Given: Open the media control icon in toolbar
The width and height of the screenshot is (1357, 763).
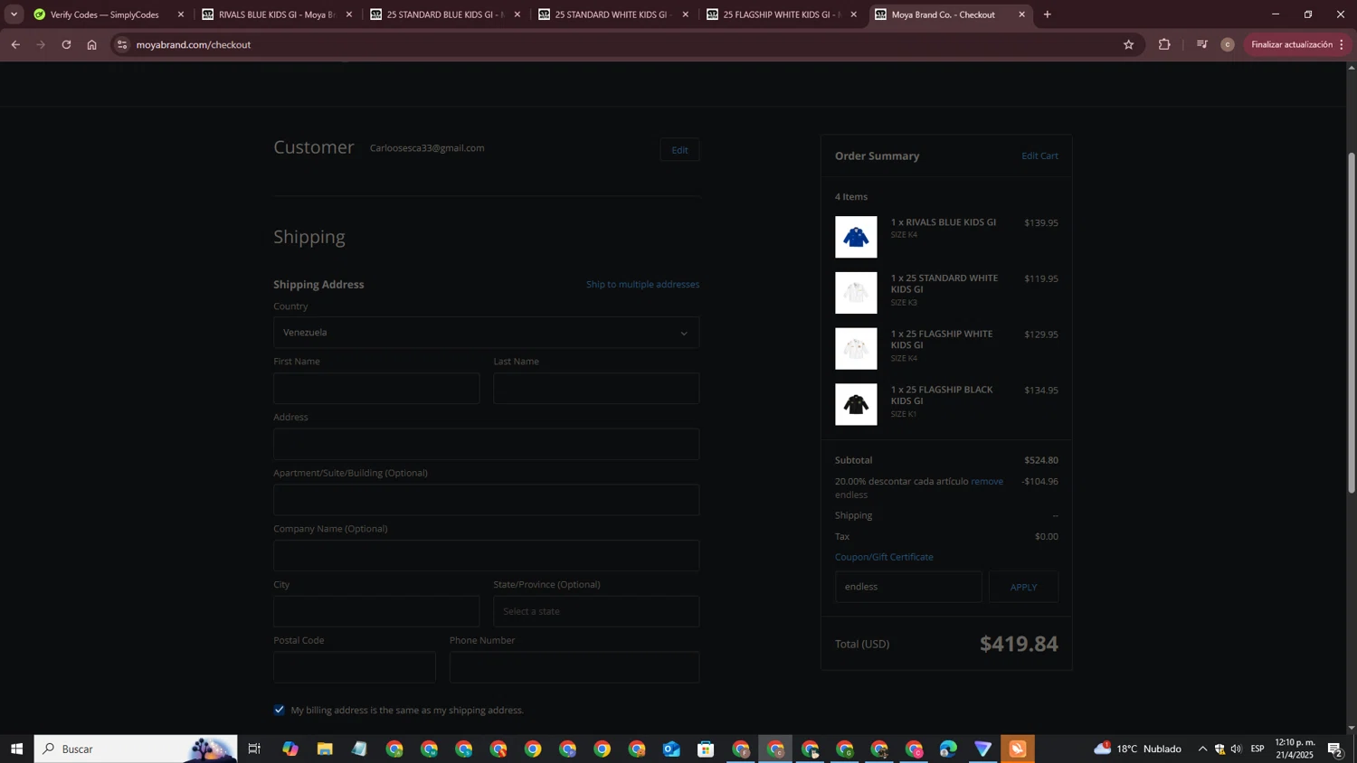Looking at the screenshot, I should tap(1201, 44).
